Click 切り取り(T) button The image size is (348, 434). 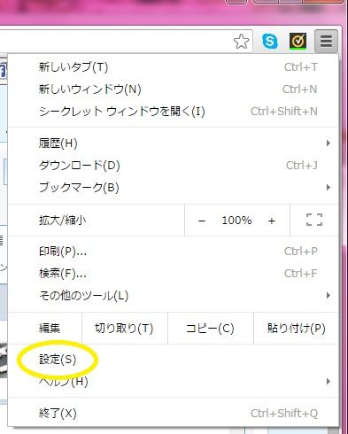point(125,329)
